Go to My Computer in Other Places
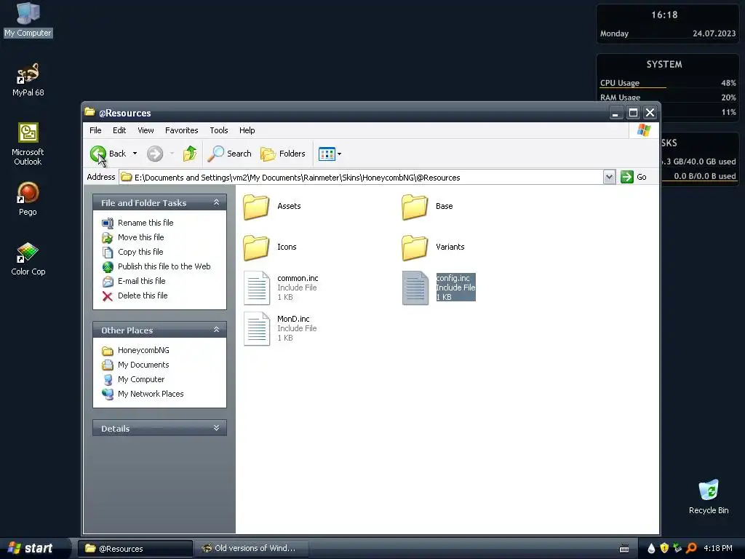Image resolution: width=745 pixels, height=559 pixels. coord(141,379)
